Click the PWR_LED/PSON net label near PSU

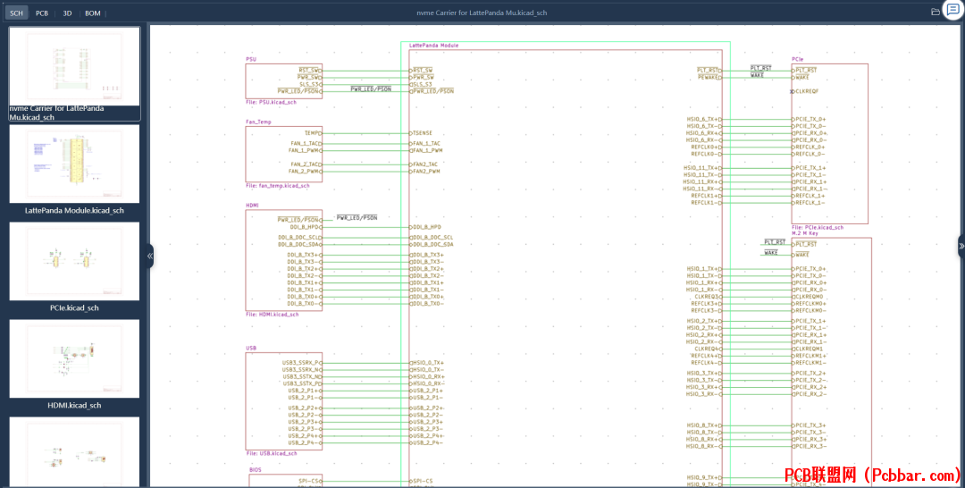pyautogui.click(x=371, y=89)
